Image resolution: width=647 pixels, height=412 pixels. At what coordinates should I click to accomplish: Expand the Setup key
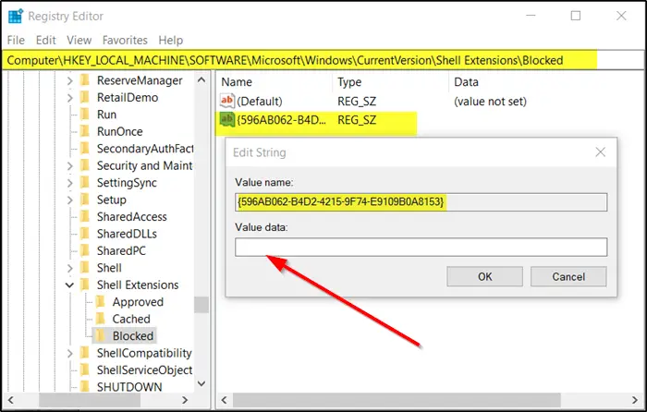69,200
